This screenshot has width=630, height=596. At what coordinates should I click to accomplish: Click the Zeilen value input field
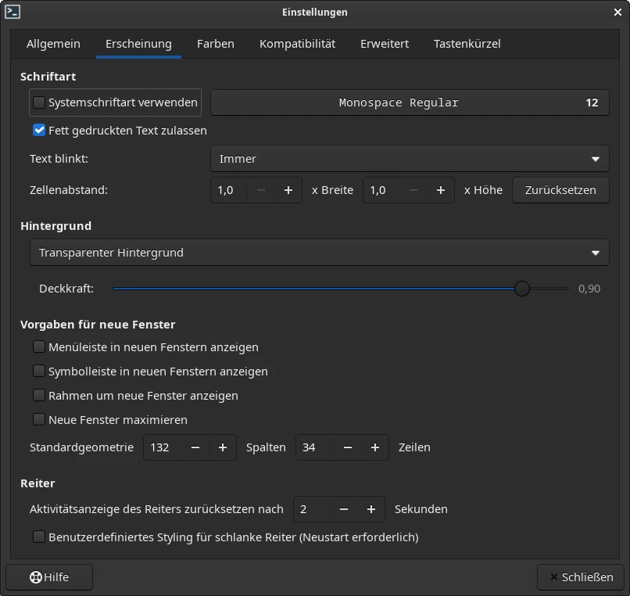click(316, 447)
